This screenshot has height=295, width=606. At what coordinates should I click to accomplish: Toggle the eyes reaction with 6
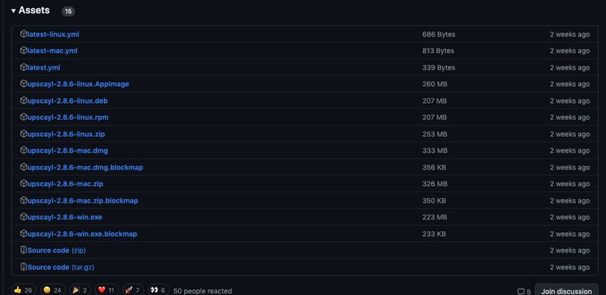point(158,290)
